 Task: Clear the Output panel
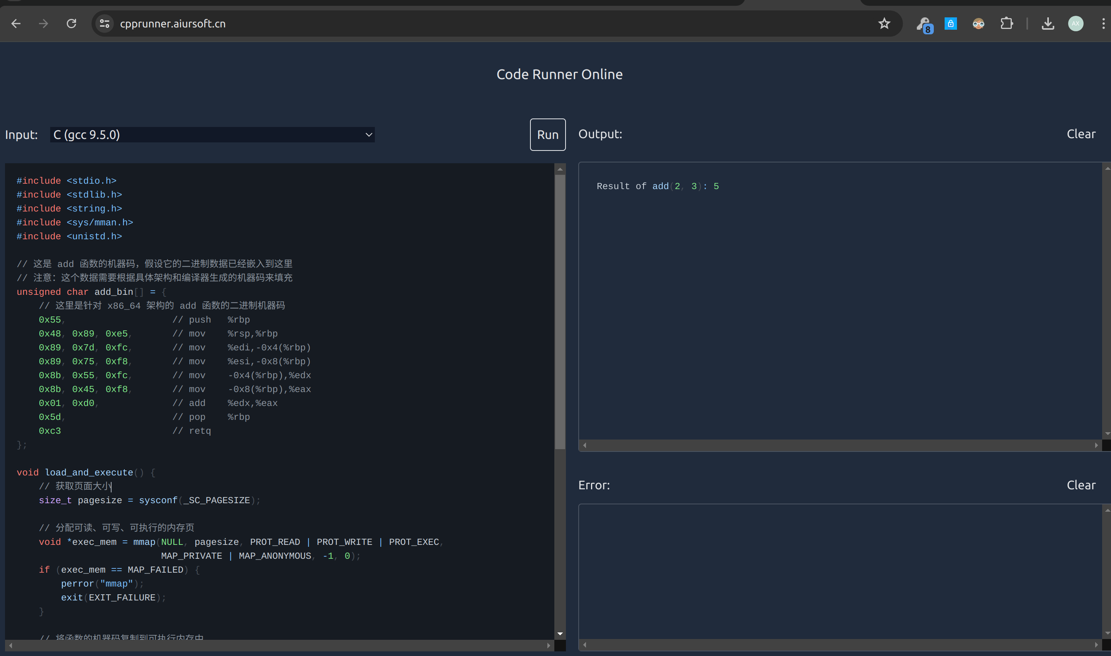1081,134
